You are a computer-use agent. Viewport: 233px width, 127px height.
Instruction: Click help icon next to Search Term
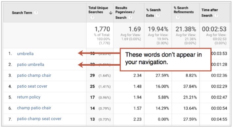coord(36,12)
